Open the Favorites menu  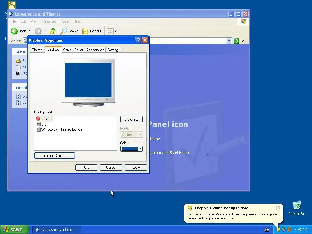coord(49,21)
